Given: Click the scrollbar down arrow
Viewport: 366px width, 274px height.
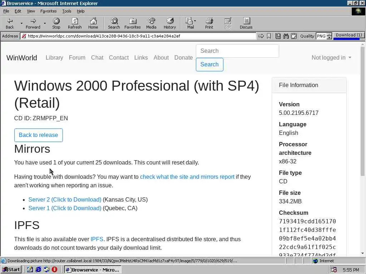Looking at the screenshot, I should click(362, 253).
